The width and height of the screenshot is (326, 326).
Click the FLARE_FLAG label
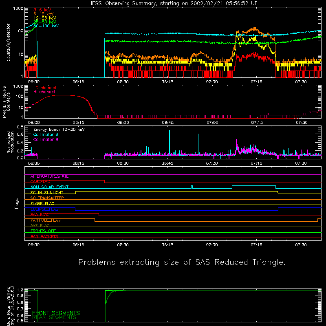(42, 203)
